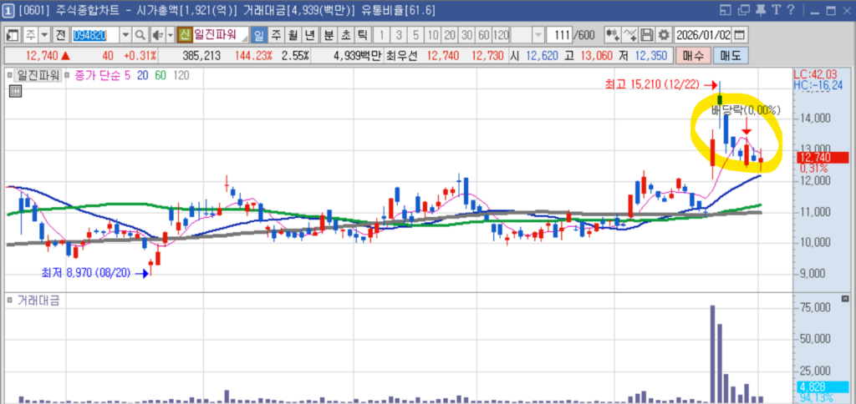The width and height of the screenshot is (856, 404).
Task: Select the 틱 (tick) chart tab
Action: pos(361,35)
